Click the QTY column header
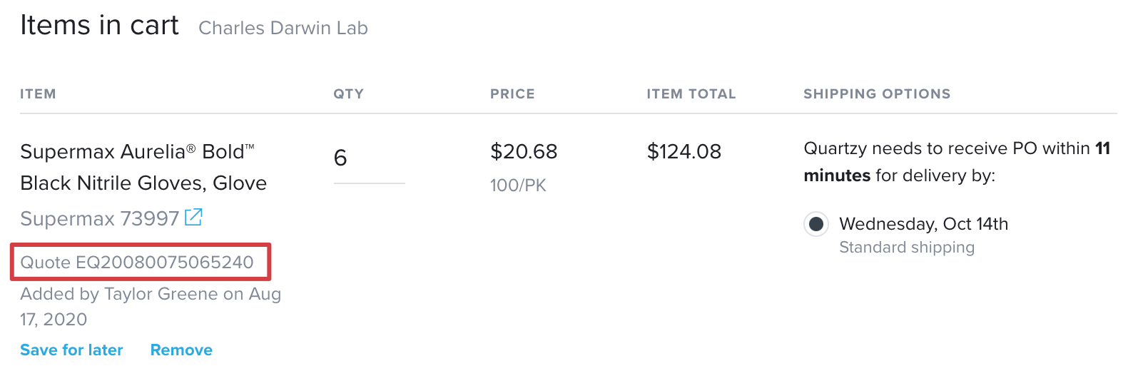 348,94
